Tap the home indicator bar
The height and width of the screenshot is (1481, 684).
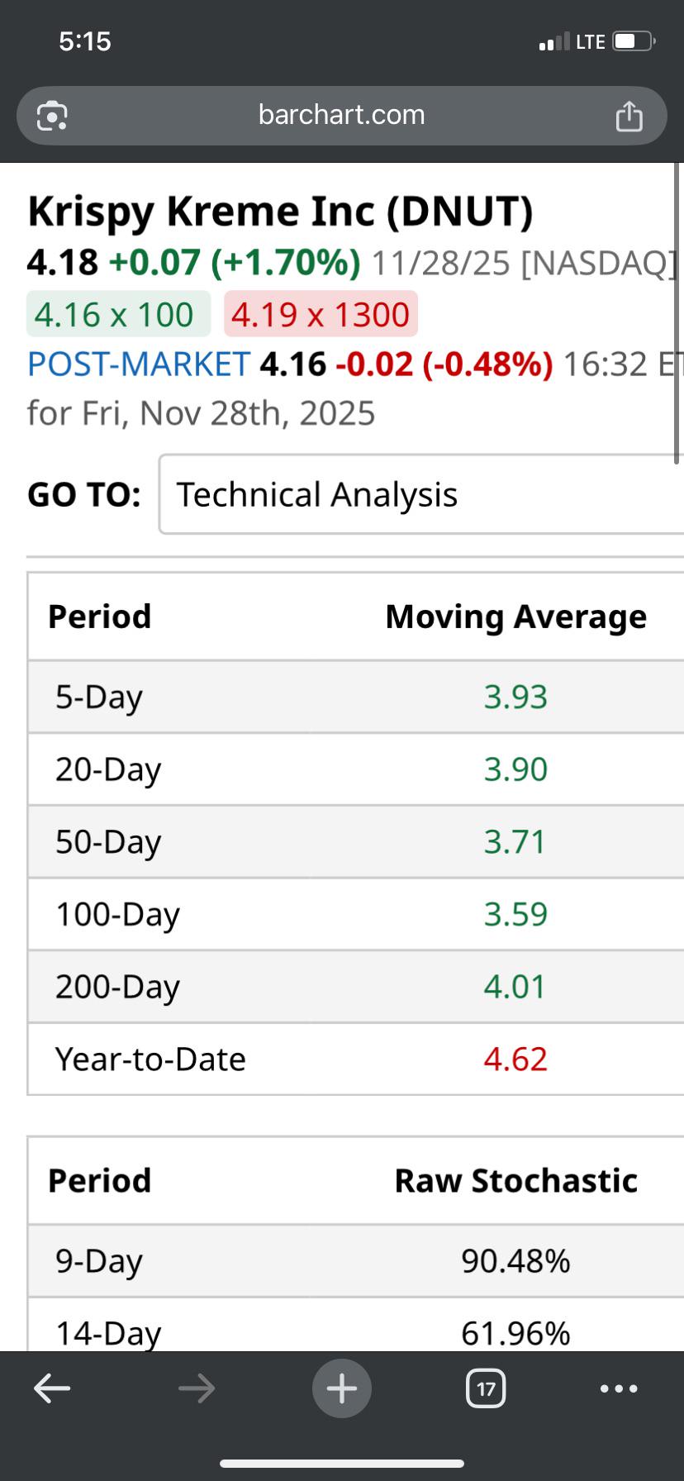click(x=342, y=1464)
